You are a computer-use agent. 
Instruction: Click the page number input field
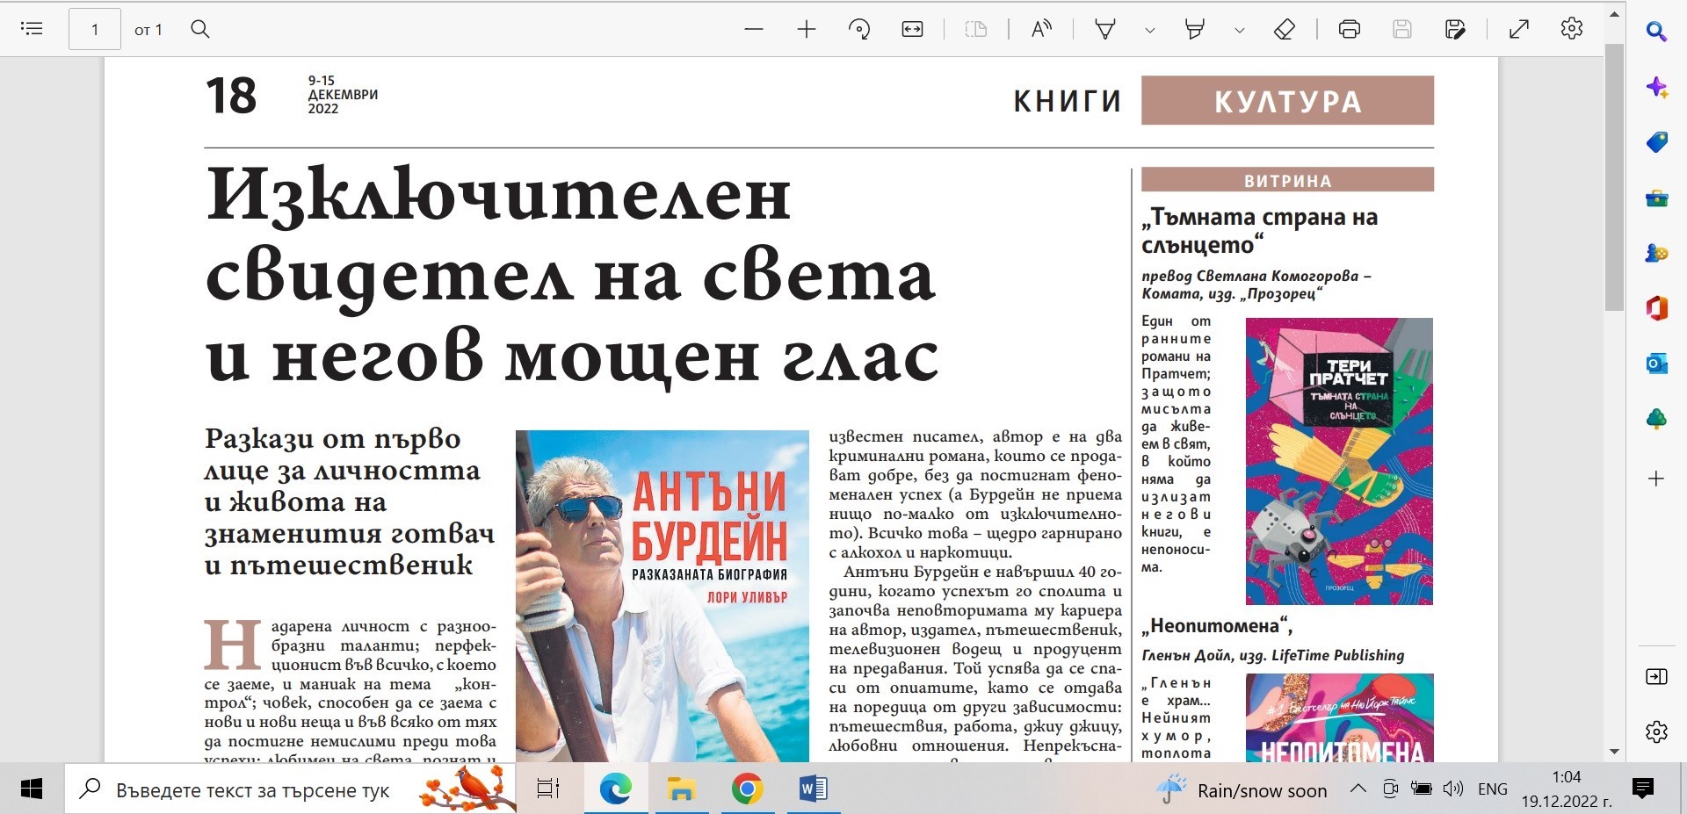pos(95,30)
